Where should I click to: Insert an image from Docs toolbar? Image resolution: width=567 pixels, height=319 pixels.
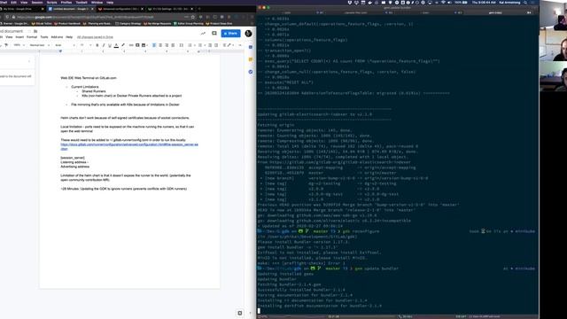coord(144,45)
